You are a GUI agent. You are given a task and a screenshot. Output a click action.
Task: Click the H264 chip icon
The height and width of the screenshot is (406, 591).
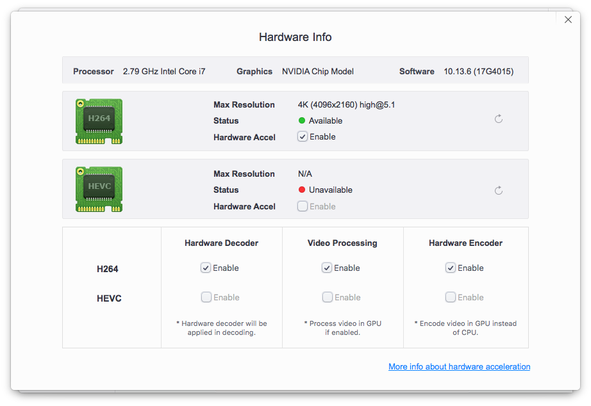(x=99, y=121)
